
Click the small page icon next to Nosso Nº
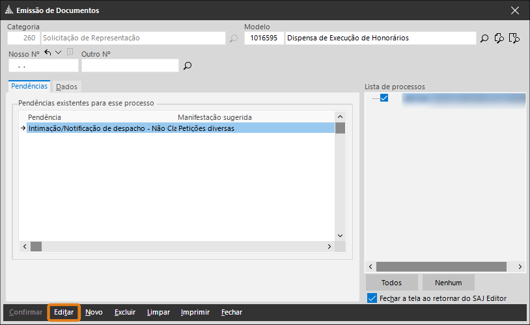(70, 53)
